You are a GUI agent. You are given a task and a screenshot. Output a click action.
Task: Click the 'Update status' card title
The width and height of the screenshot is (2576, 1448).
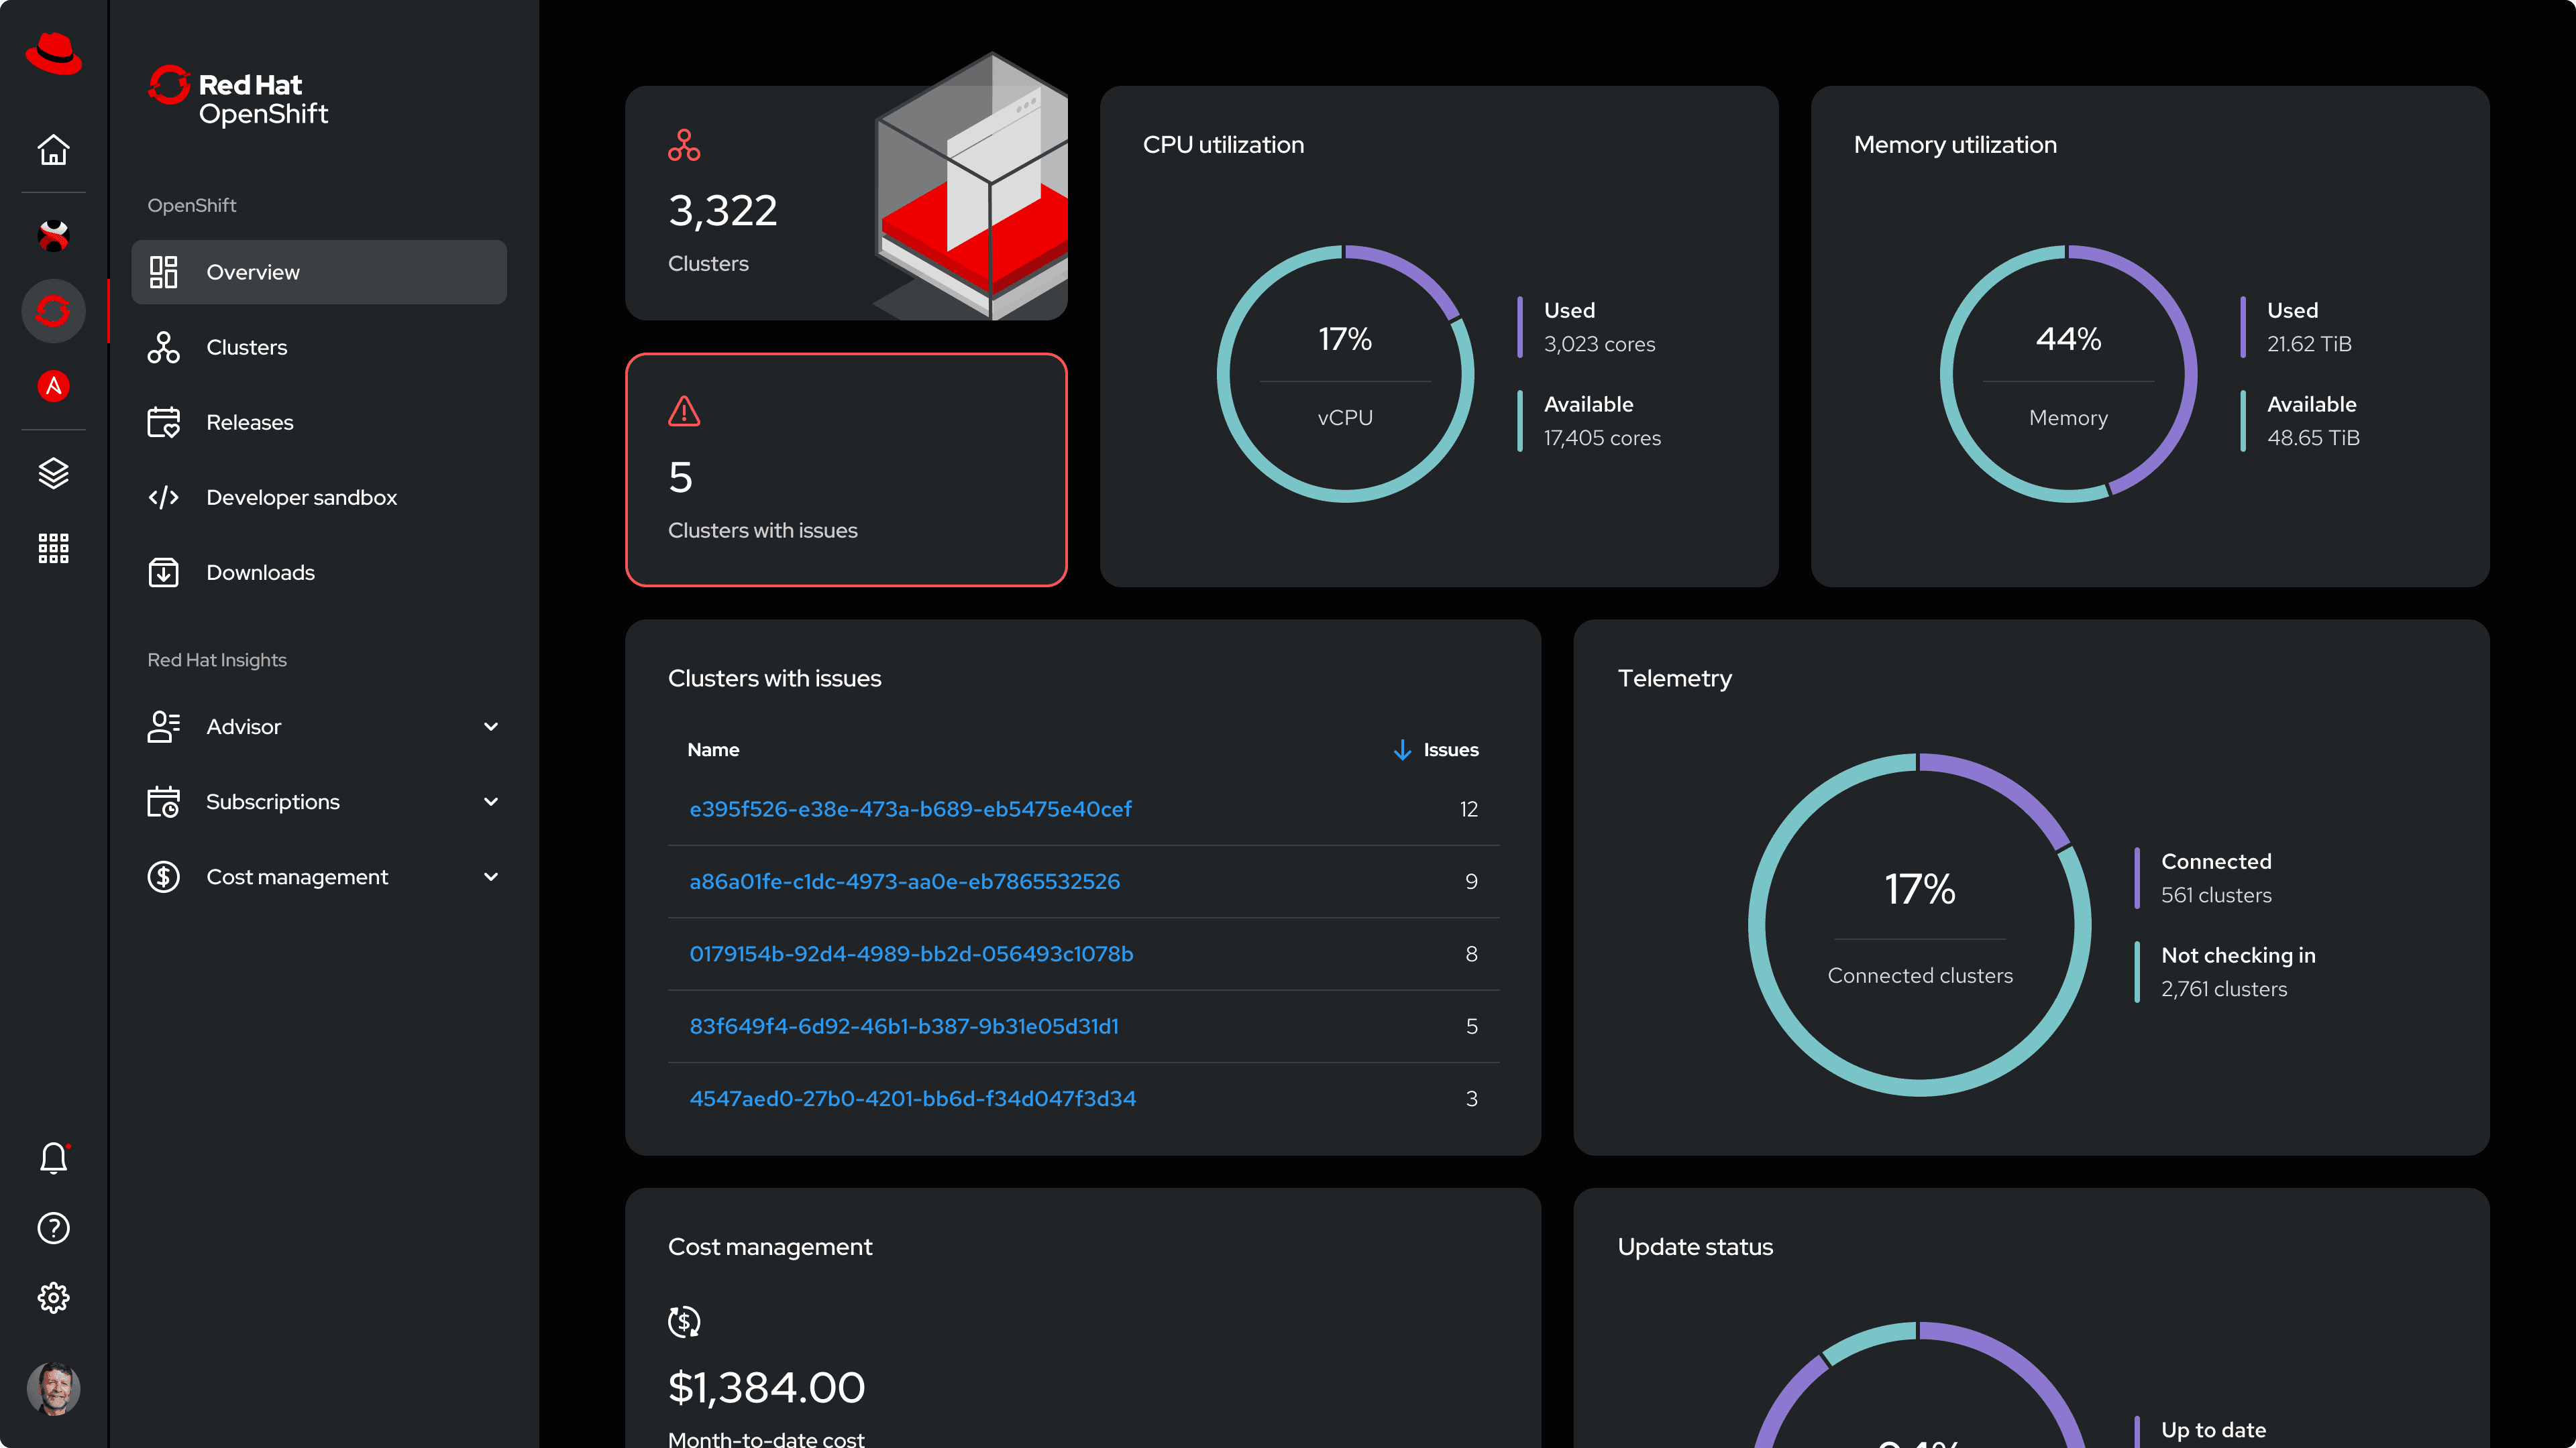tap(1695, 1247)
